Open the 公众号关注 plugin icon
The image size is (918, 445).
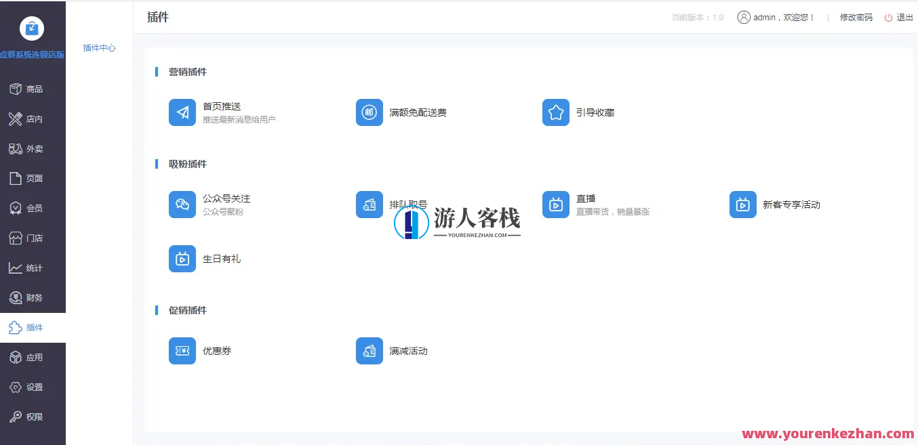182,205
